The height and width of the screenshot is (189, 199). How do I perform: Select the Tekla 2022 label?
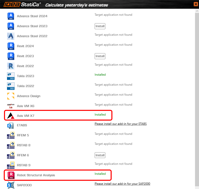pos(26,86)
